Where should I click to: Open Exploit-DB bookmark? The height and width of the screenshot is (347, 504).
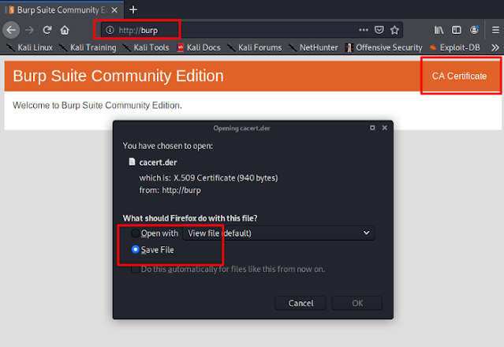click(x=455, y=47)
